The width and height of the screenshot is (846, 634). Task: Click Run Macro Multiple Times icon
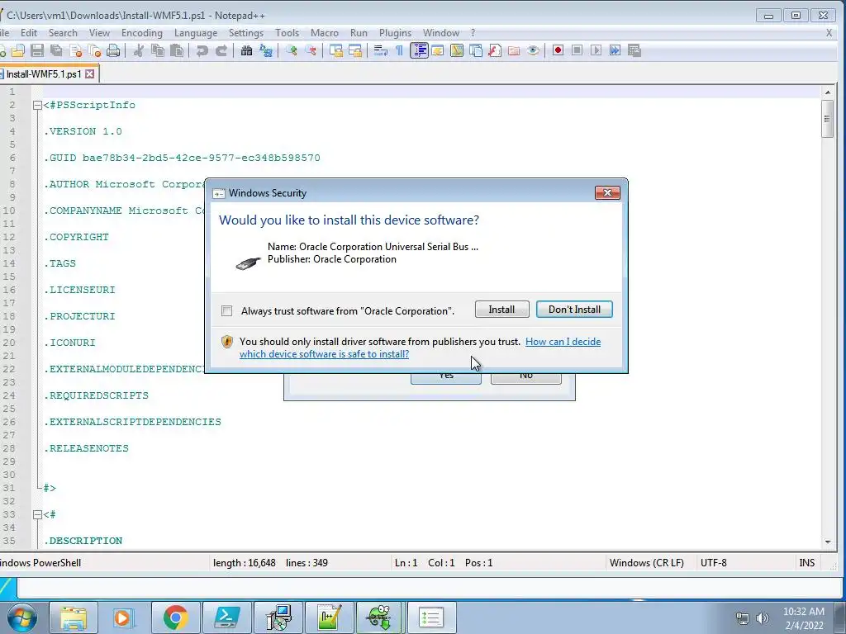point(615,50)
